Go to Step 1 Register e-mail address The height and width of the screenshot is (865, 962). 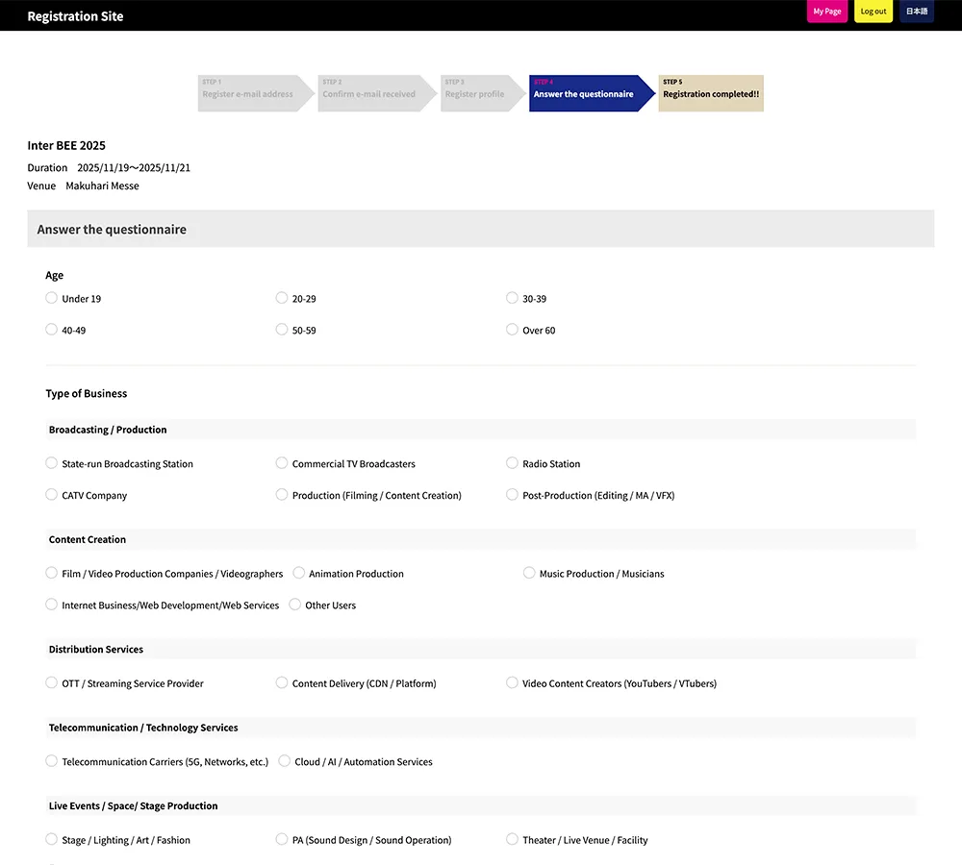pyautogui.click(x=252, y=93)
